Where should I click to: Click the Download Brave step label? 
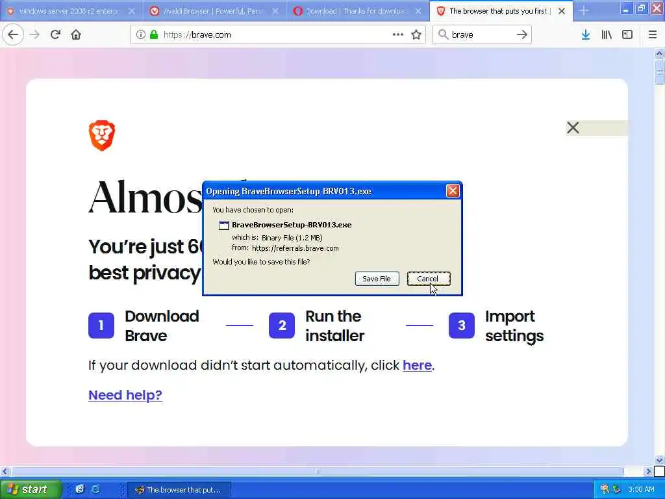[162, 326]
